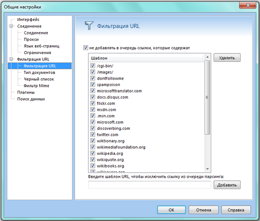The height and width of the screenshot is (221, 260).
Task: Select Фильтр Mime in the tree
Action: pos(36,86)
